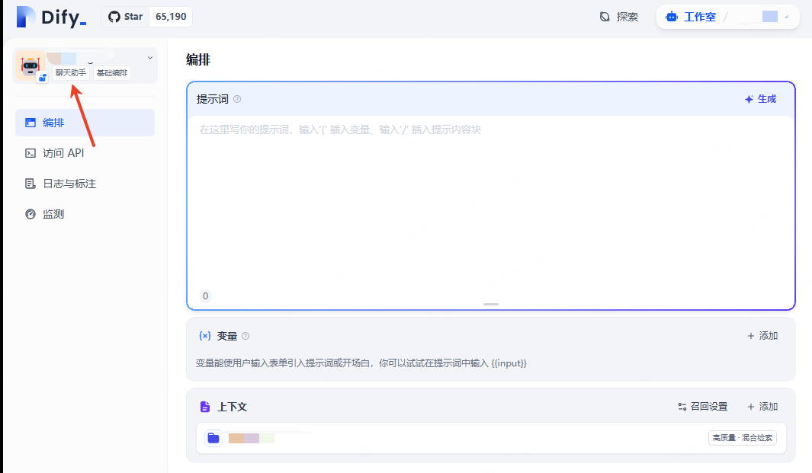Click the sparkle icon next to 生成
The width and height of the screenshot is (812, 473).
pos(749,99)
